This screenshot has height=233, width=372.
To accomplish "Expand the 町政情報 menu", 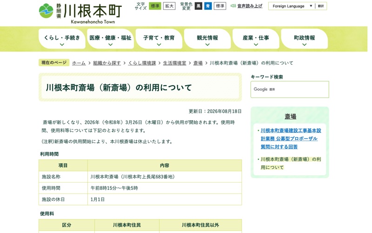I will tap(305, 39).
